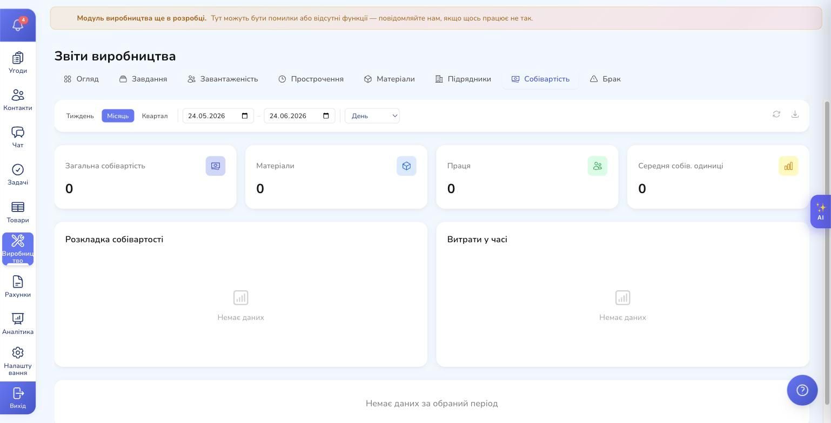Click the Немає даних за обраний період message

click(432, 404)
